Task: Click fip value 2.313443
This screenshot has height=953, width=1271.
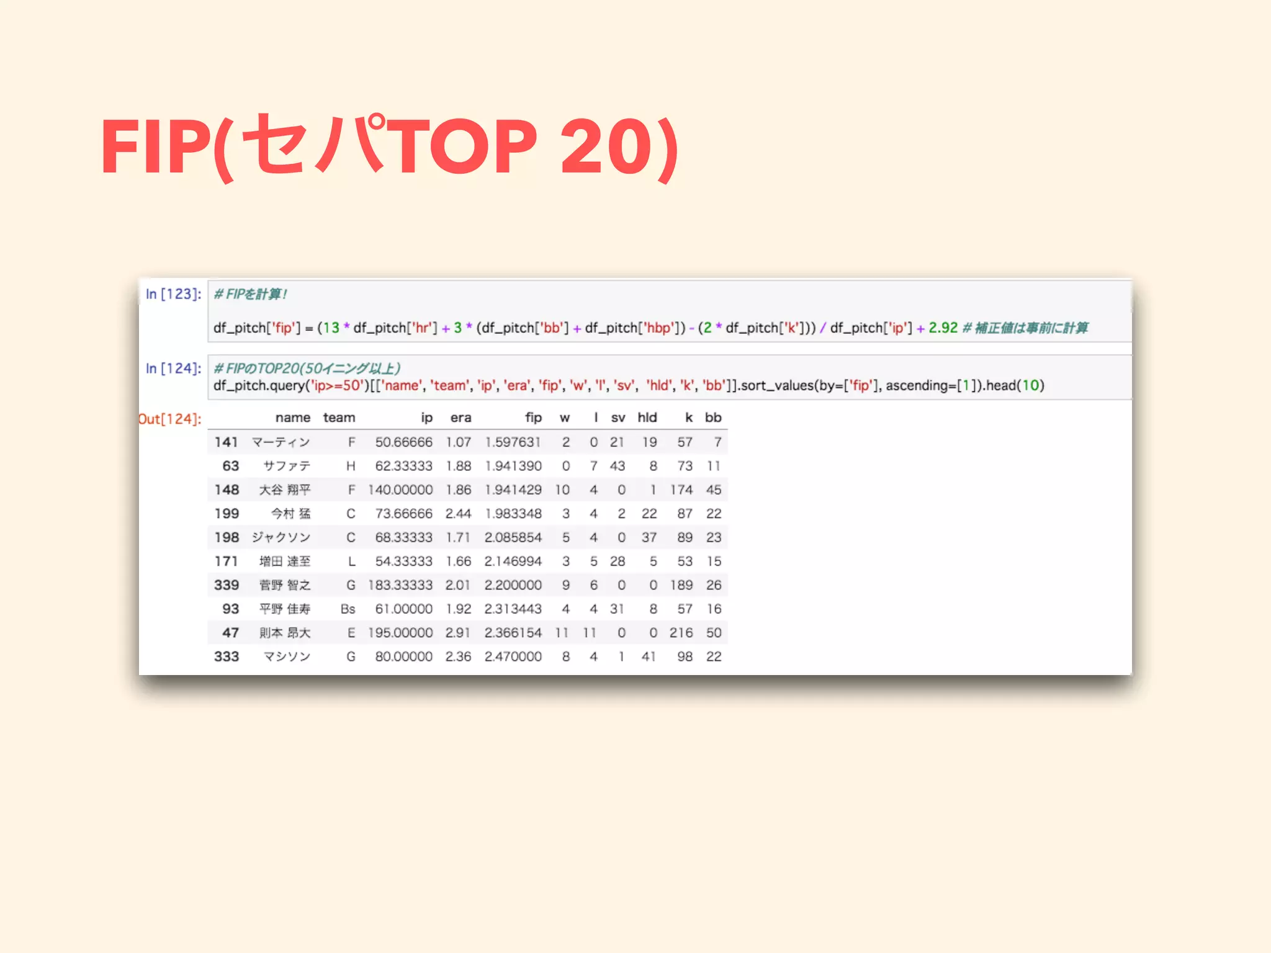Action: (513, 609)
